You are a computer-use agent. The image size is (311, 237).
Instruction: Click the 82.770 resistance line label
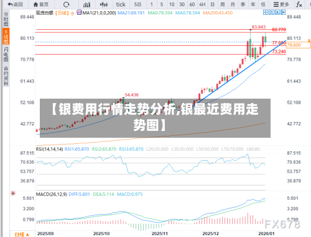click(279, 30)
